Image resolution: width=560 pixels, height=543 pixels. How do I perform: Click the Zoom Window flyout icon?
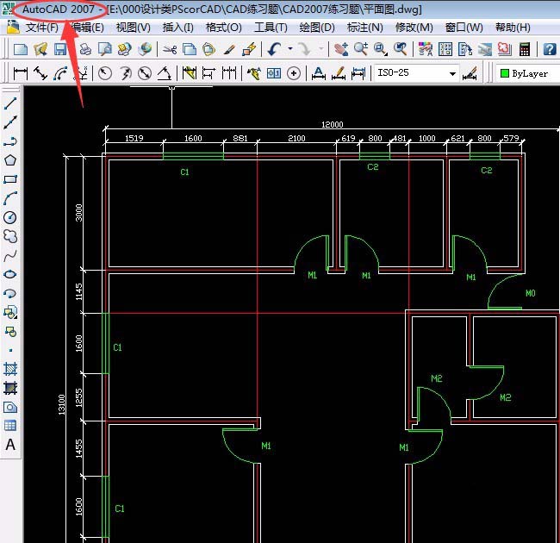coord(381,49)
